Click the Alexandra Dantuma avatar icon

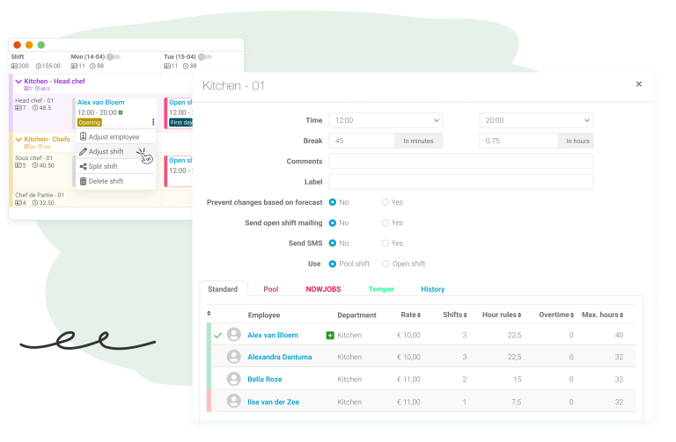point(233,357)
